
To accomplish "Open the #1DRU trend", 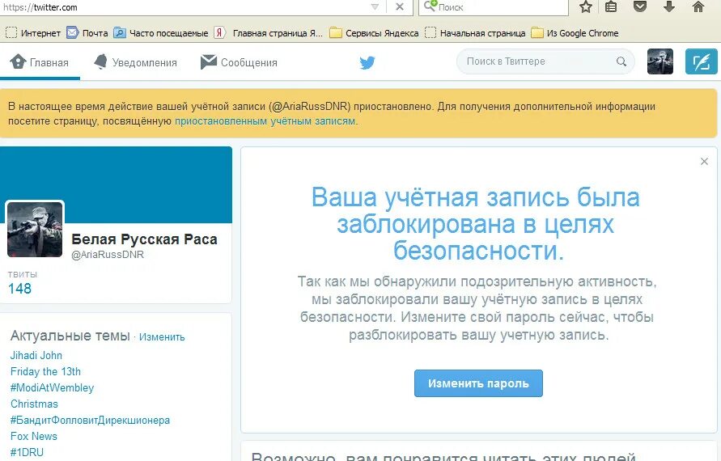I will 27,452.
